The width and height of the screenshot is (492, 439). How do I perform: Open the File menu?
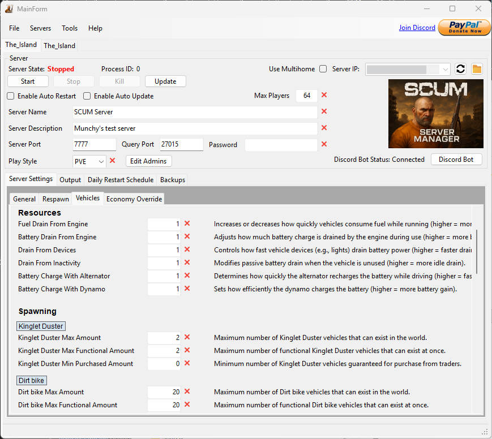14,28
